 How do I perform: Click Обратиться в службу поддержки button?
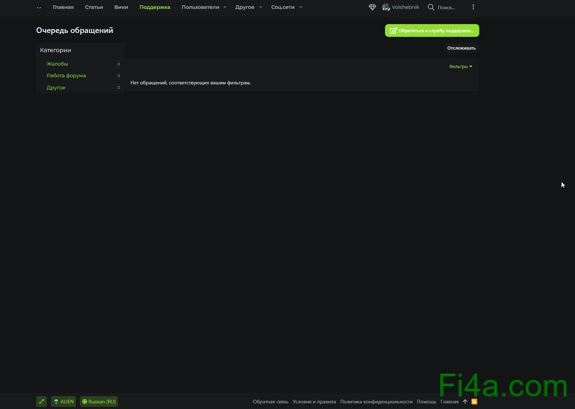[x=432, y=30]
